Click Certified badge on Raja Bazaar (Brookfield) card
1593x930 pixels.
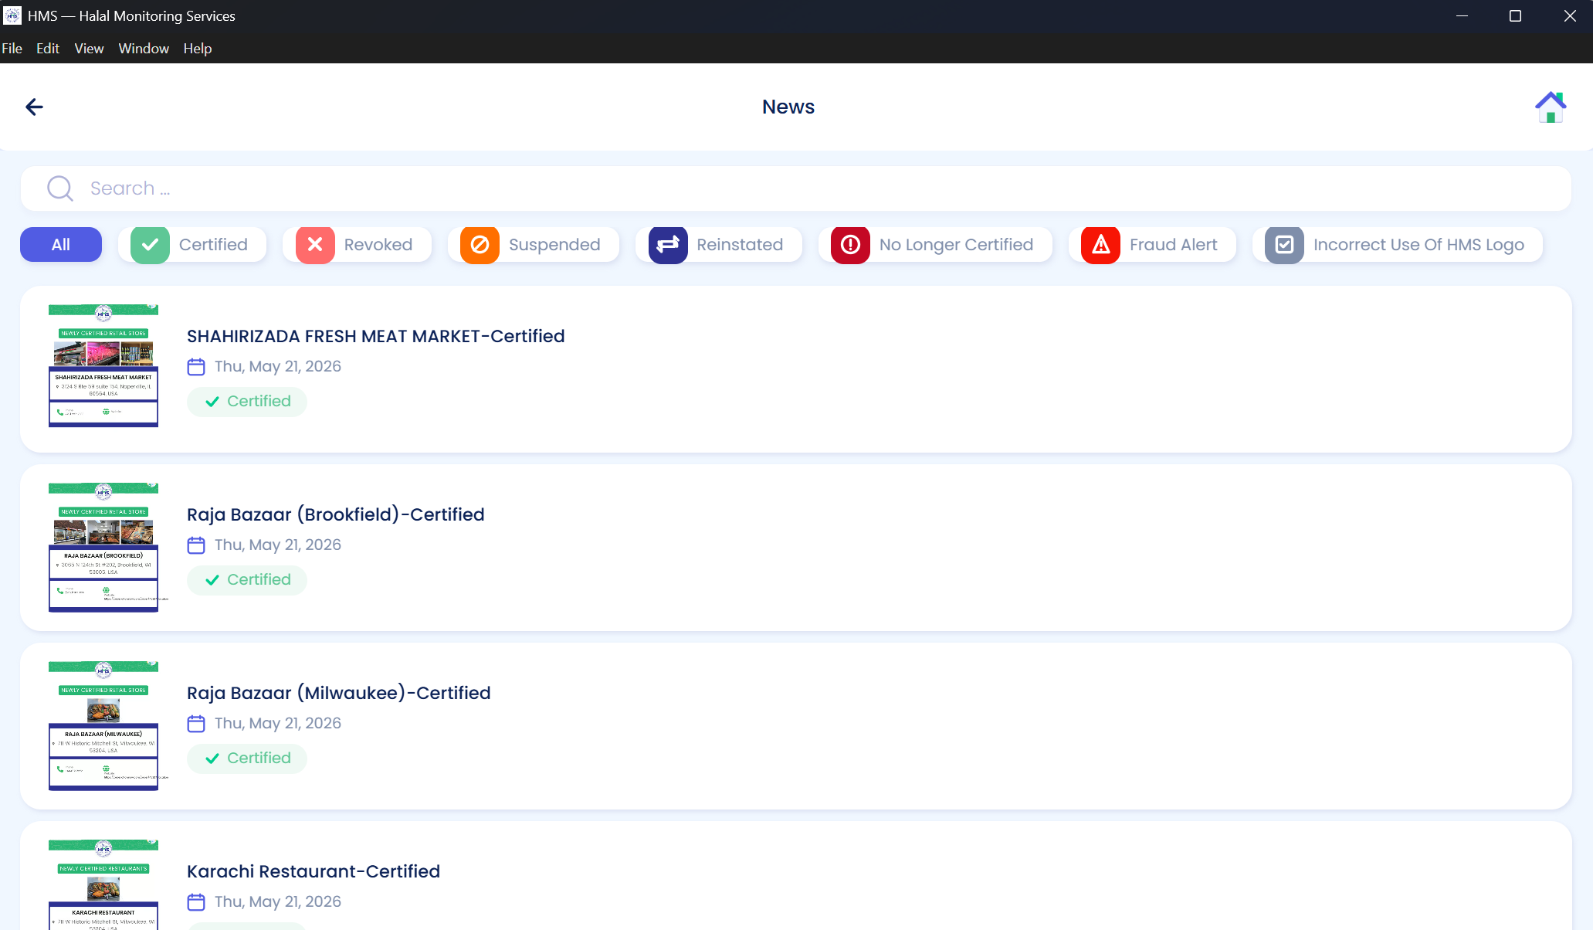tap(247, 580)
